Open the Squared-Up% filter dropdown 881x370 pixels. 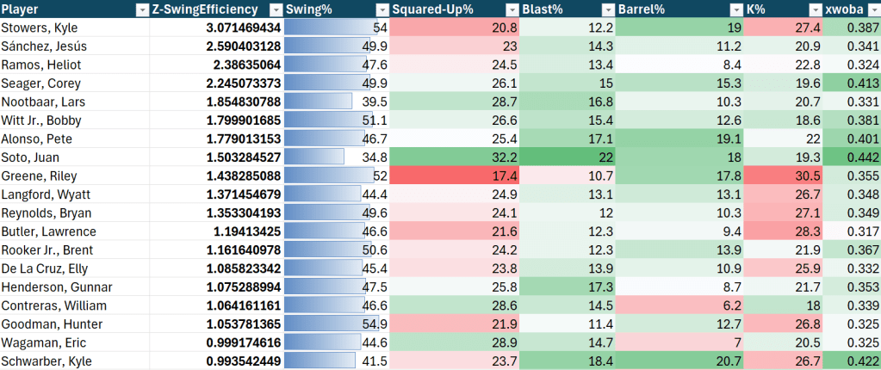(x=513, y=9)
